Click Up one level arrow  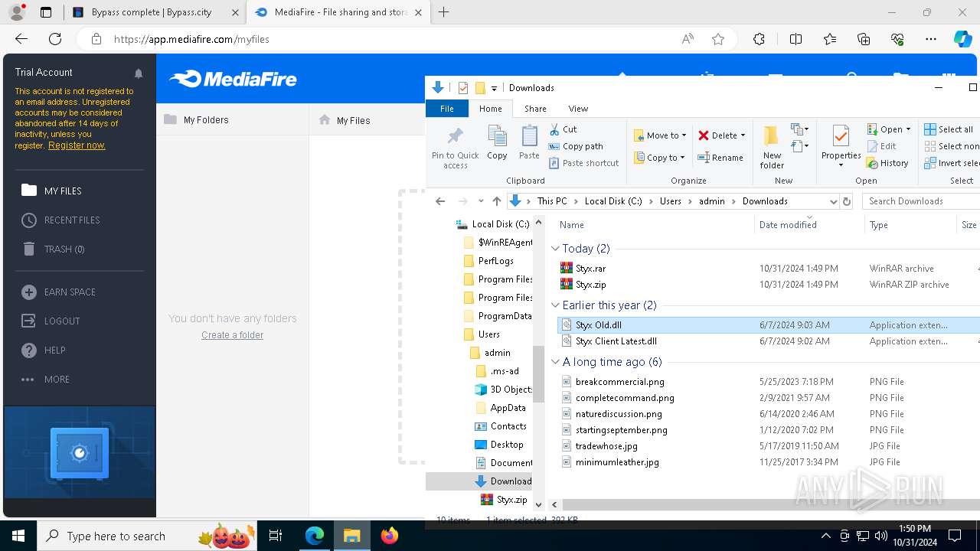click(497, 201)
